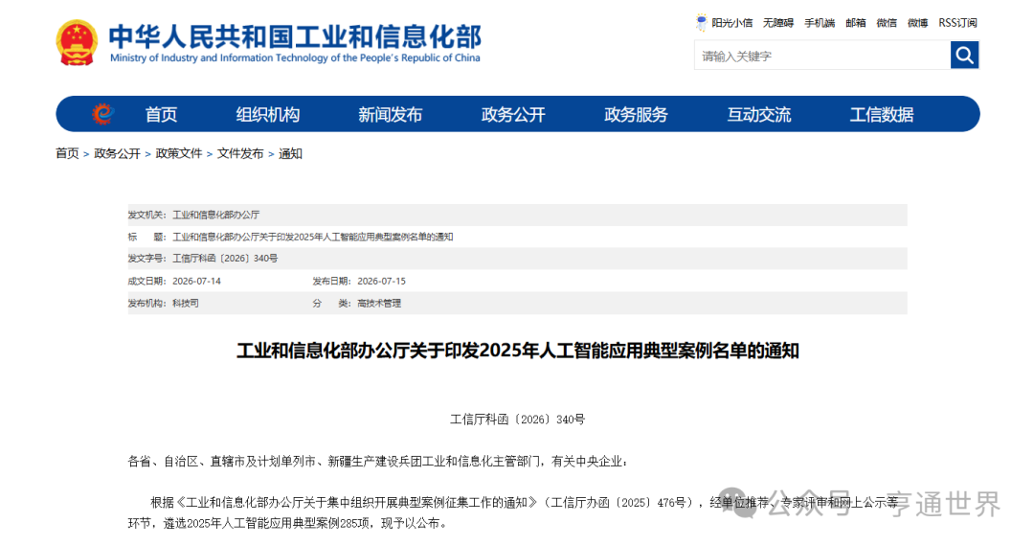
Task: Go to 新闻发布 section
Action: (x=391, y=115)
